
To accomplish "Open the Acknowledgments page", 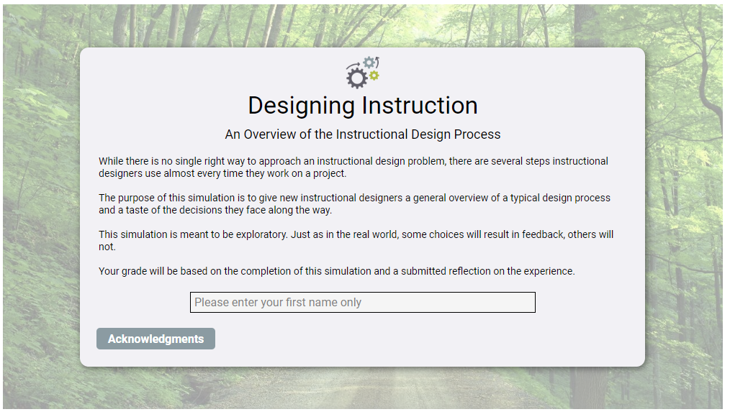I will (156, 339).
